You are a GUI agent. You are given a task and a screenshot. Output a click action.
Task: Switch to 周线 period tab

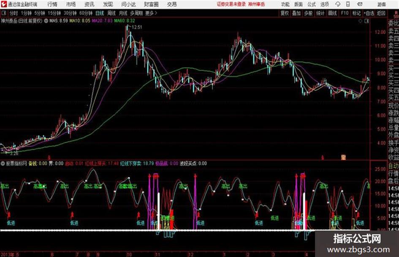click(111, 13)
